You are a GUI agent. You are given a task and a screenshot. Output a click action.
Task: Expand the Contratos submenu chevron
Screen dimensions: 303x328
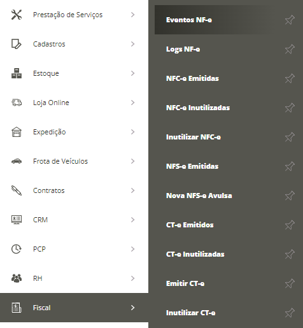click(132, 190)
